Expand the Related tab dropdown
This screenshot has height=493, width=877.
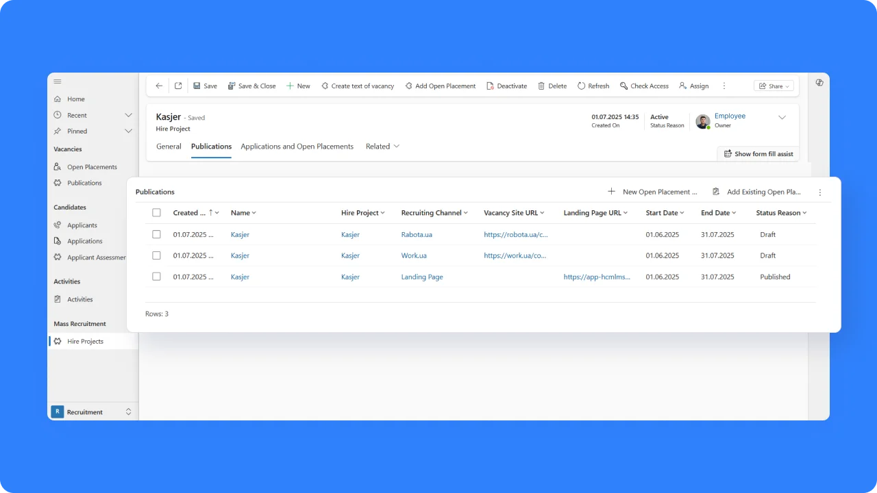tap(382, 147)
